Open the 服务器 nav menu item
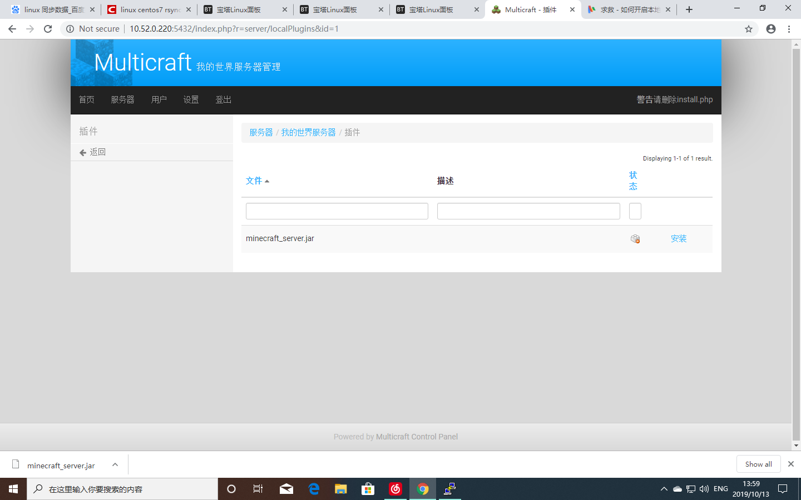This screenshot has width=801, height=500. point(123,100)
